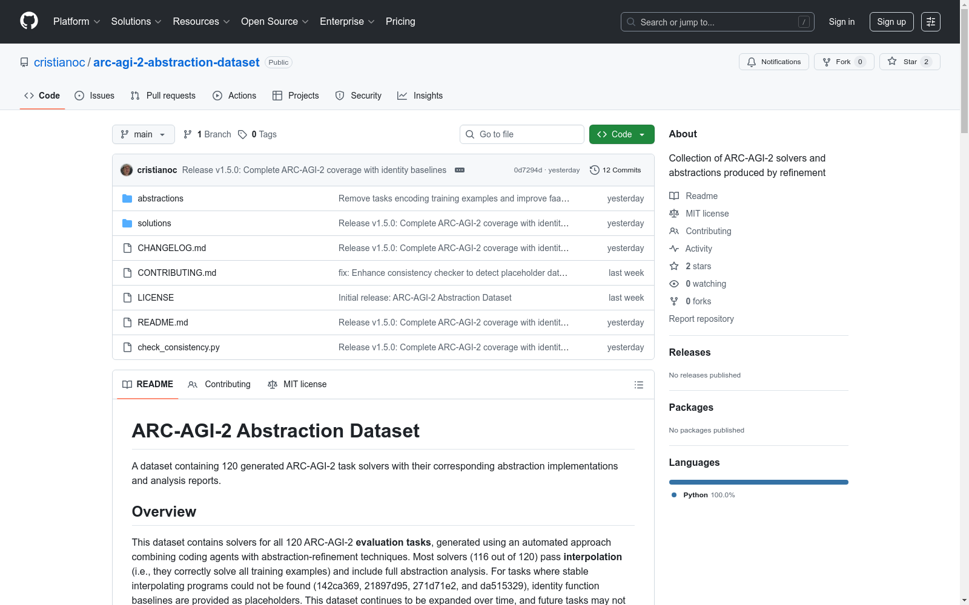Open the main branch selector dropdown
Viewport: 969px width, 605px height.
pos(144,134)
